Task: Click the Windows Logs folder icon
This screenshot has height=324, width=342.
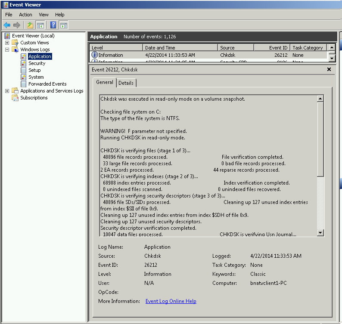Action: pos(15,49)
